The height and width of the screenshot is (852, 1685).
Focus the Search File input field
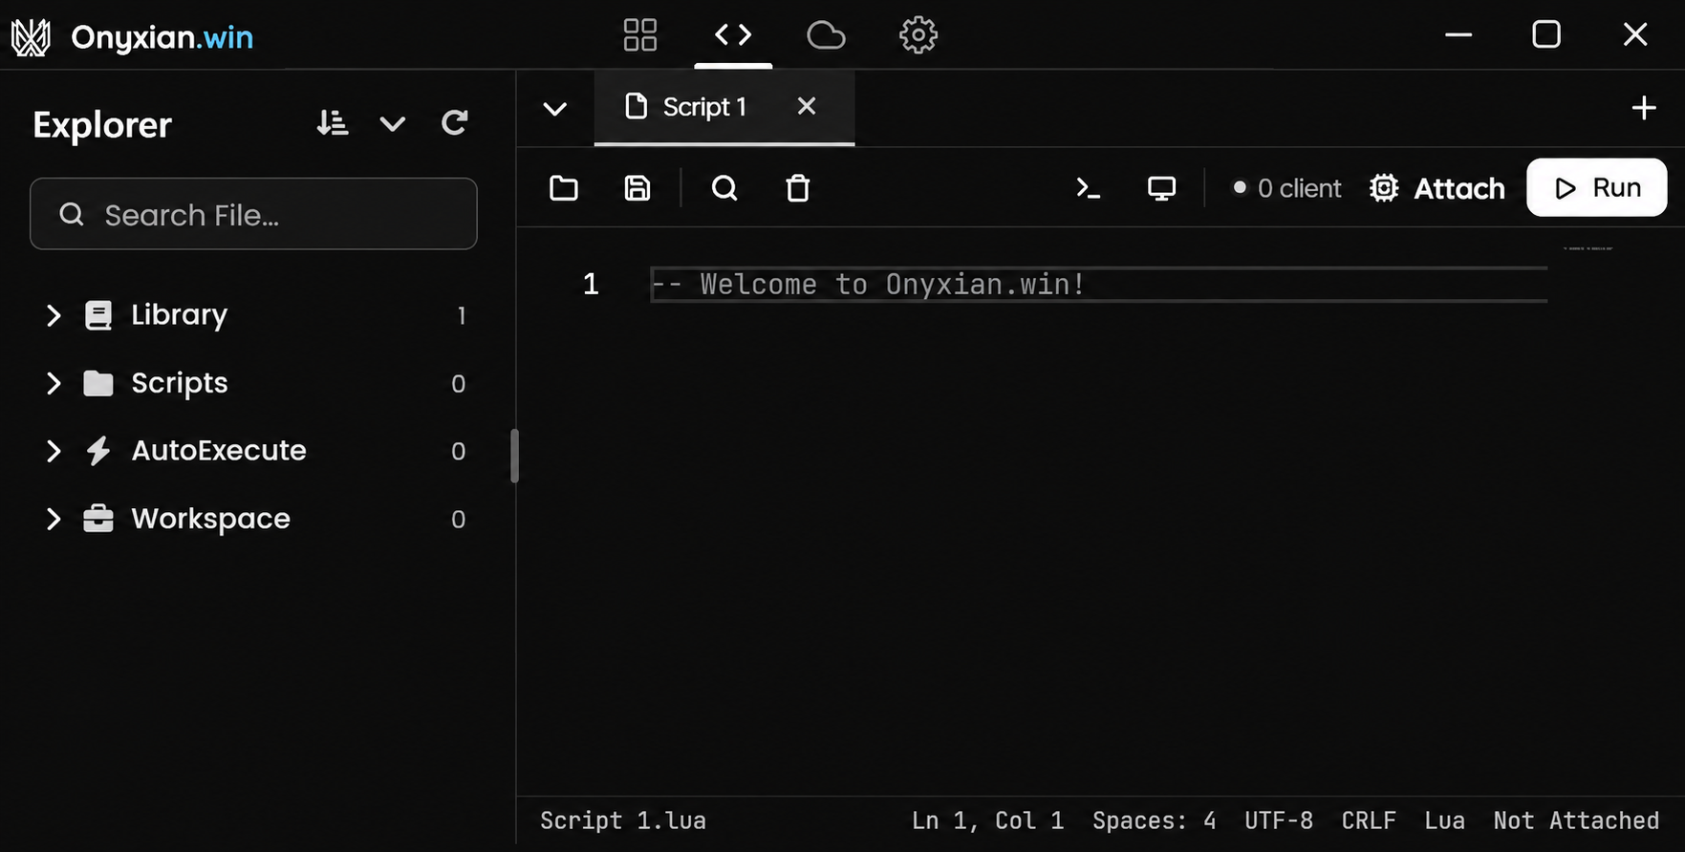[253, 214]
